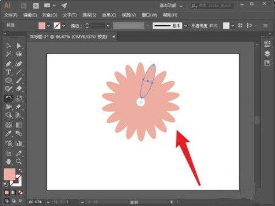Open the artboard navigation dropdown in status bar
Screen dimensions: 275x206
point(82,202)
